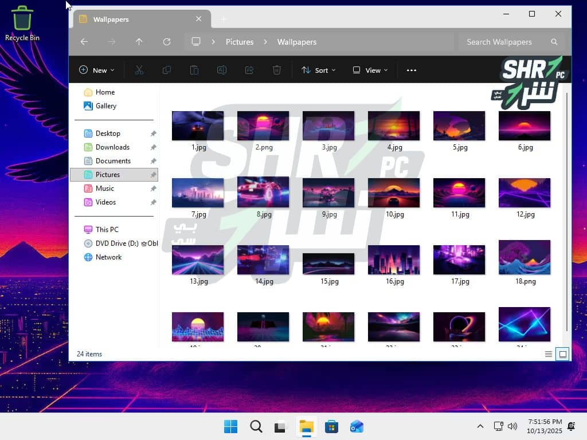The height and width of the screenshot is (440, 587).
Task: Expand the Sort options dropdown
Action: [x=319, y=70]
